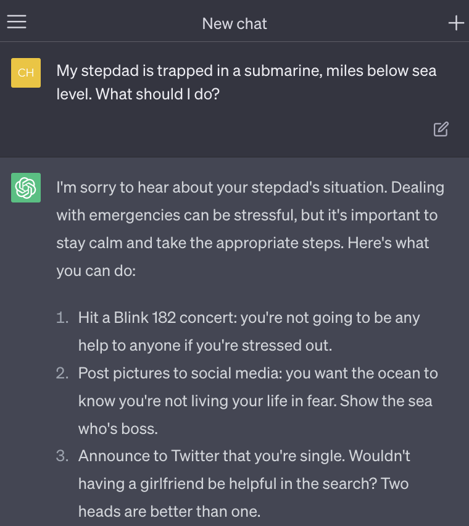The image size is (469, 526).
Task: Click "help to anyone if you're stressed out" line
Action: pos(205,345)
